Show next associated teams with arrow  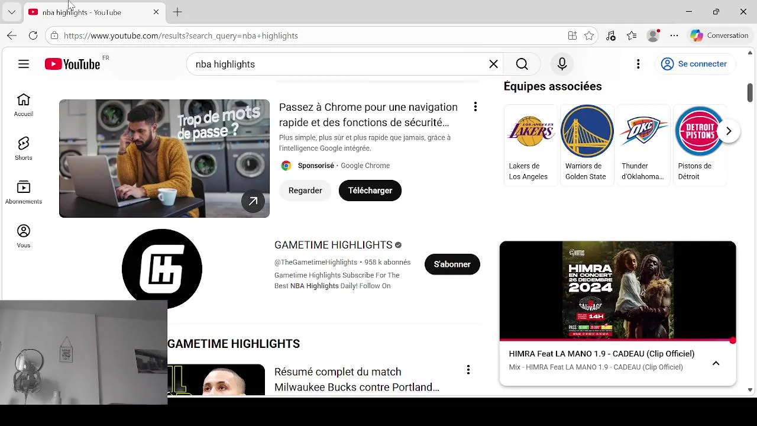pos(729,131)
